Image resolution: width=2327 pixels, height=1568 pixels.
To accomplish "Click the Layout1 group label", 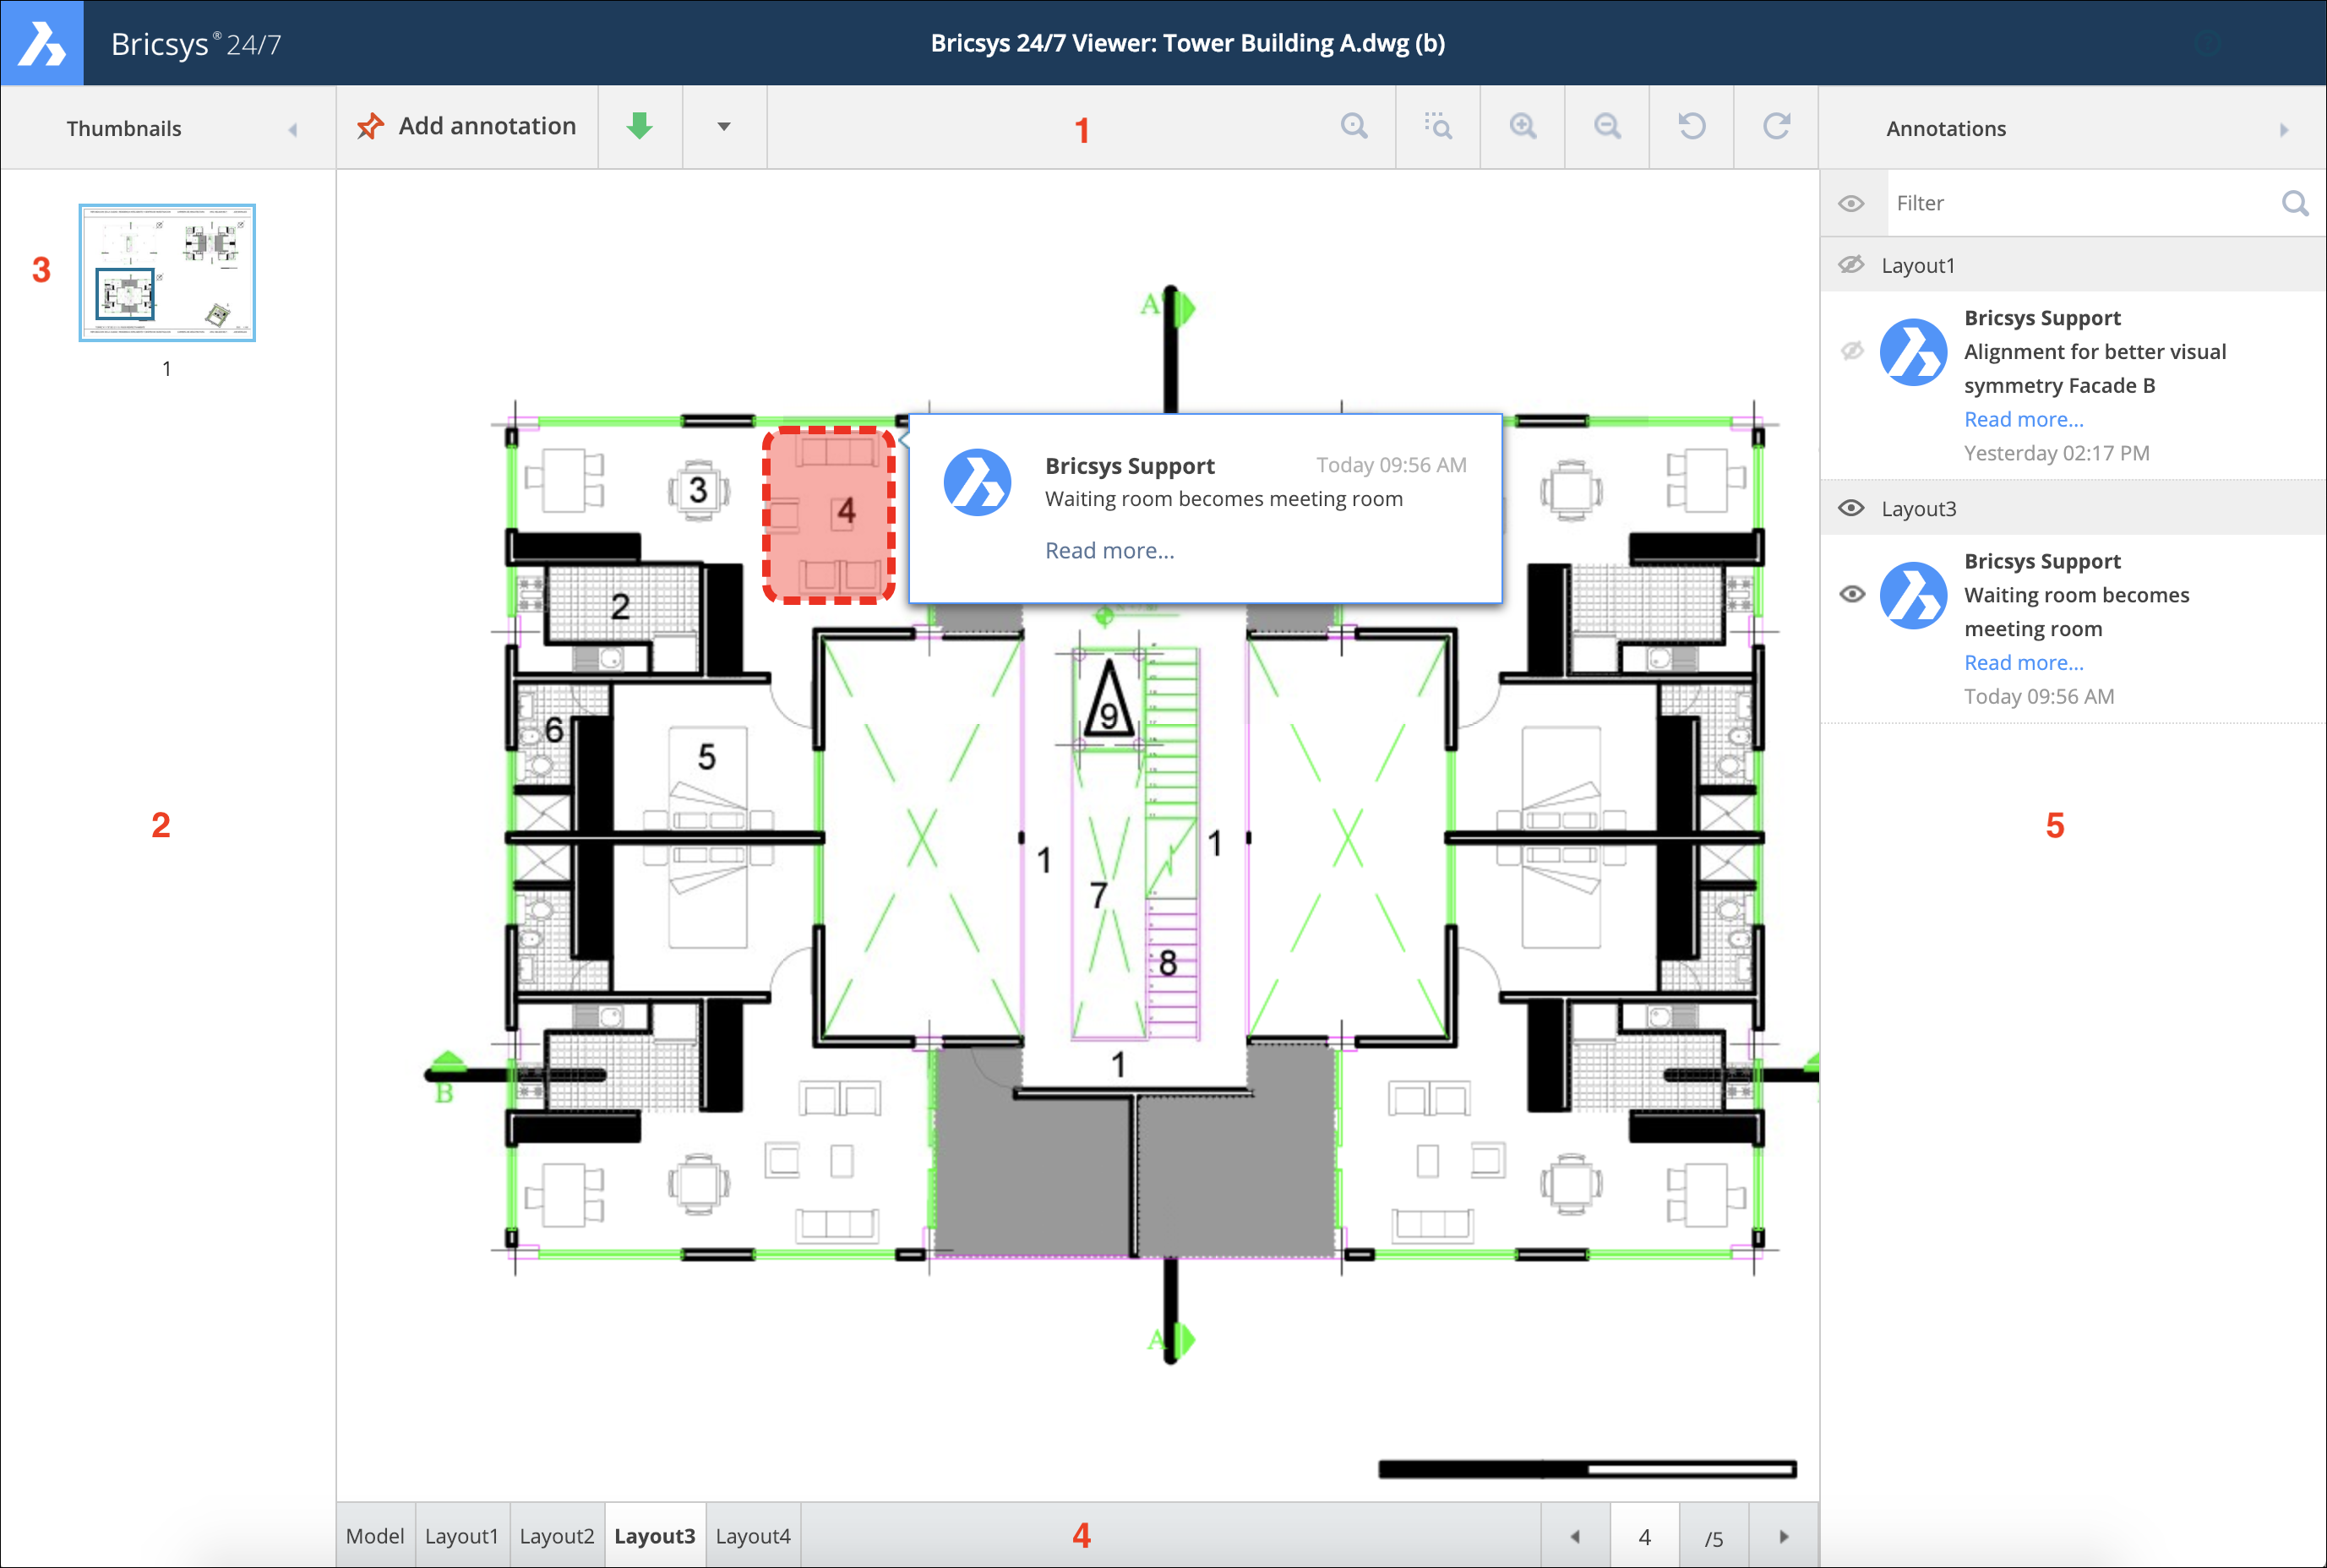I will coord(1917,265).
